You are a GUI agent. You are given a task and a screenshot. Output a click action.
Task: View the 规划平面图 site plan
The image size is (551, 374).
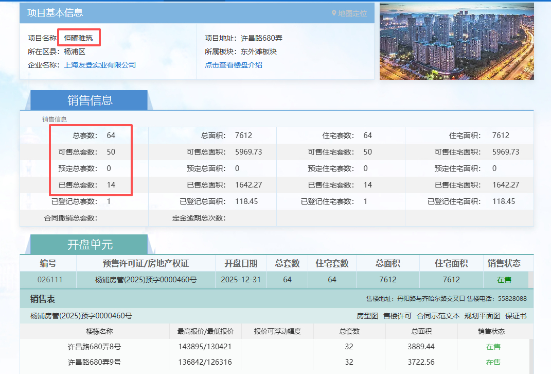point(482,316)
